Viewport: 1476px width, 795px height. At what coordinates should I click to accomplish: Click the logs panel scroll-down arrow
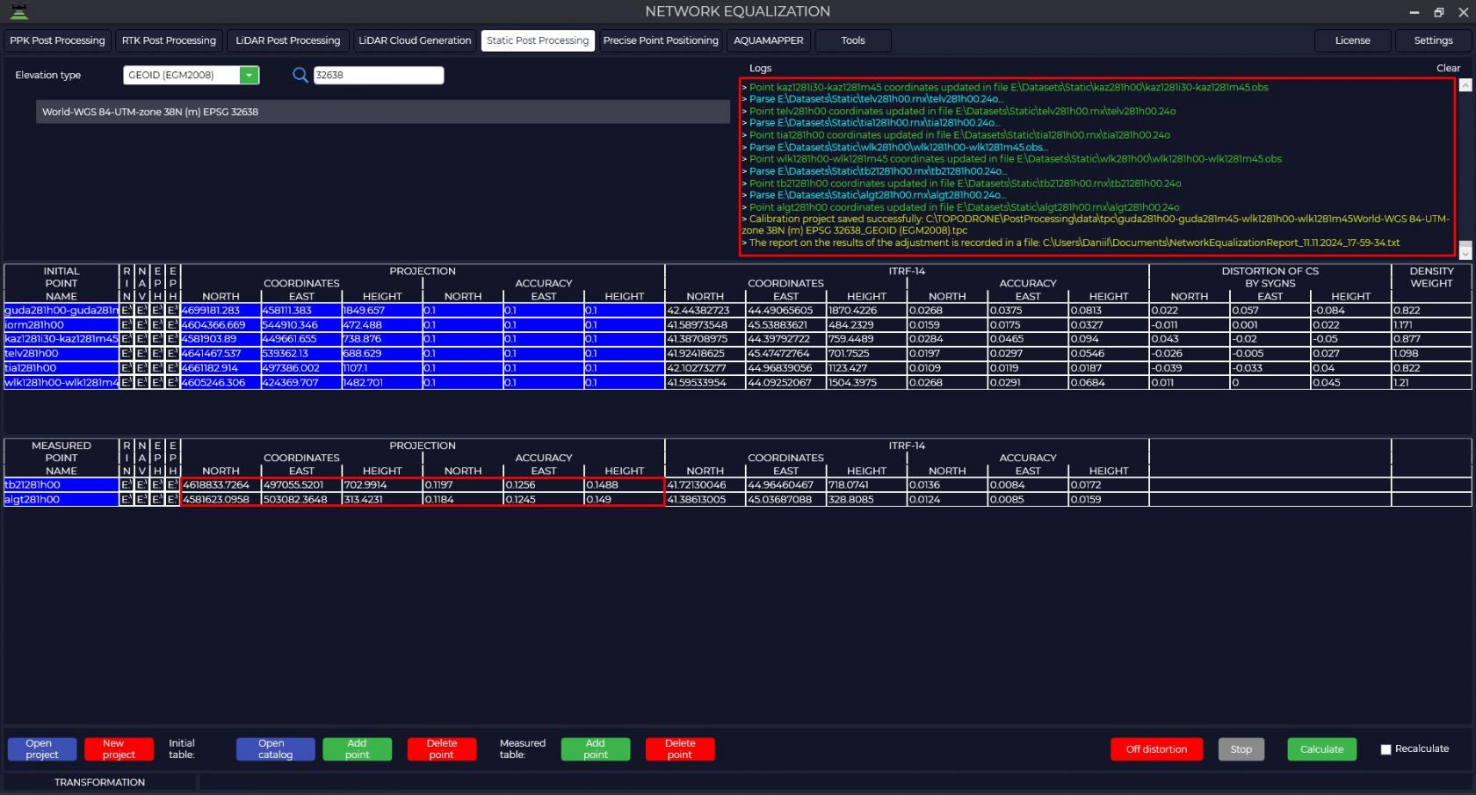1465,252
